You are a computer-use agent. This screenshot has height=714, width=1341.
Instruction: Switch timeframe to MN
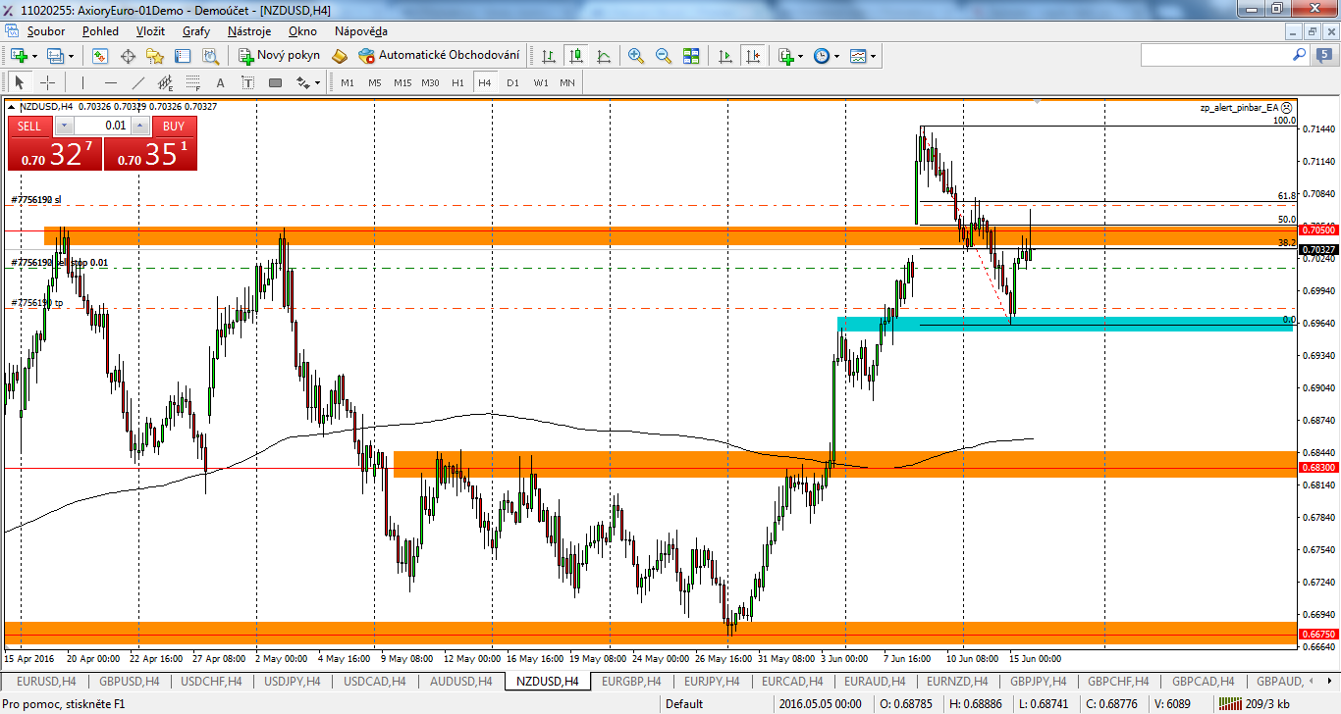point(567,82)
